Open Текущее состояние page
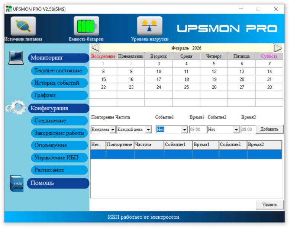Image resolution: width=290 pixels, height=228 pixels. coord(59,71)
